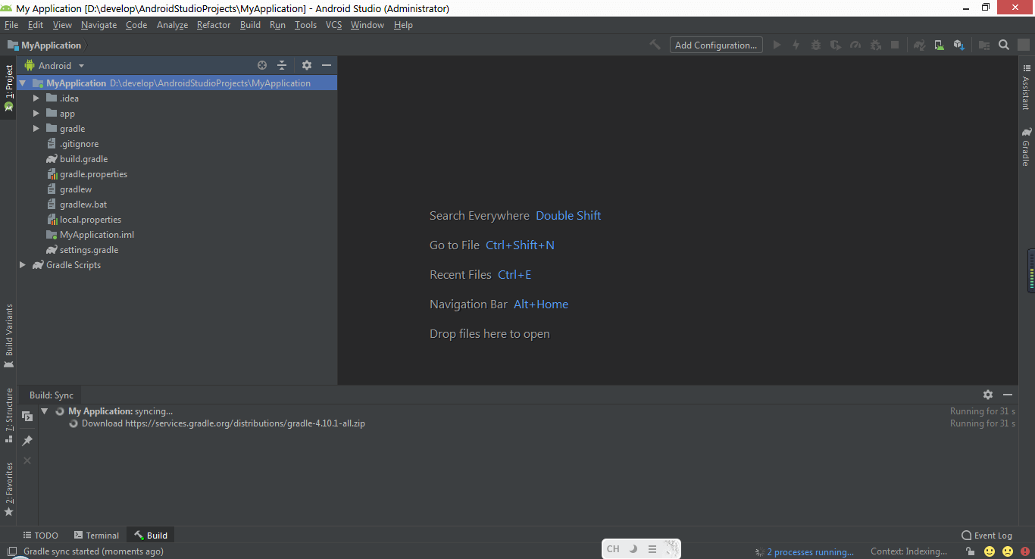The width and height of the screenshot is (1035, 559).
Task: Open Build panel settings gear
Action: [987, 395]
